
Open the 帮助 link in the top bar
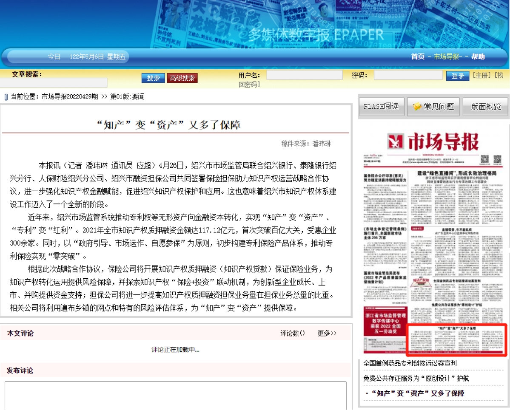pos(478,57)
